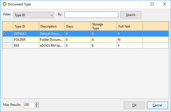Sort by Description column header
Screen dimensions: 171x112
point(52,26)
